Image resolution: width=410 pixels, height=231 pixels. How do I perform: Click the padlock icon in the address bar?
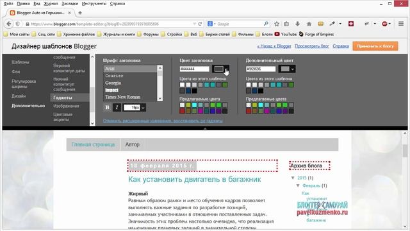pyautogui.click(x=27, y=24)
